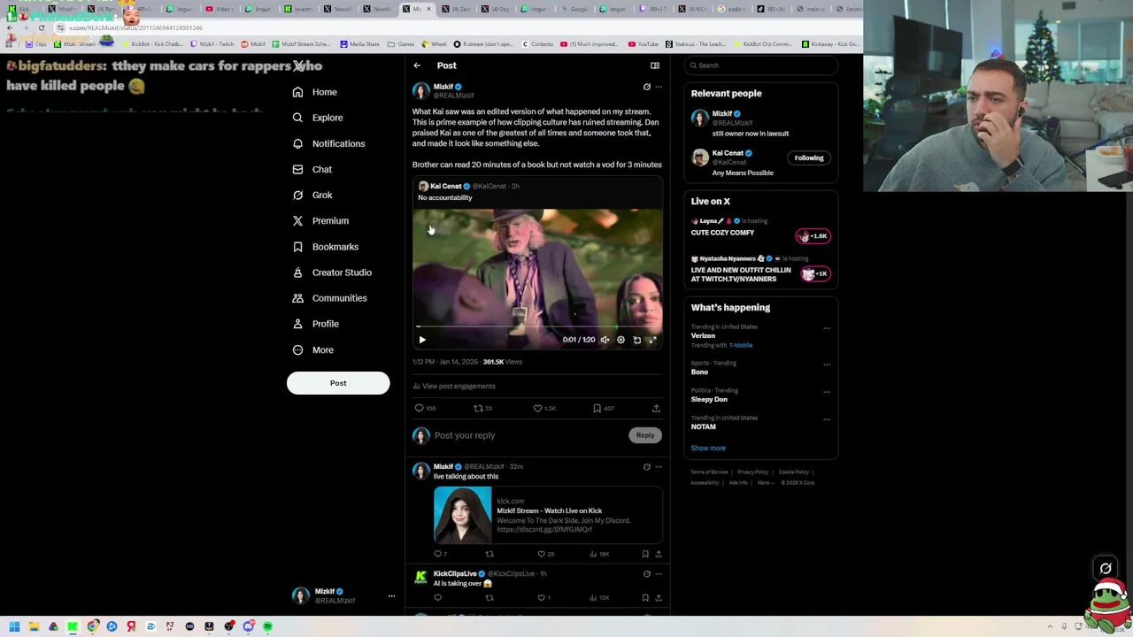Click the Grok icon on Mizkif's main post
This screenshot has width=1133, height=637.
646,87
